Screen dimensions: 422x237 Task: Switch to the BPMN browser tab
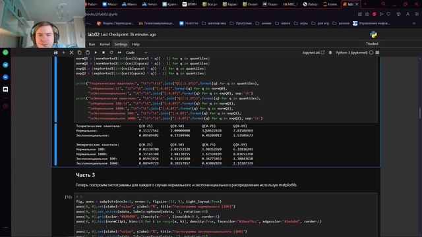[x=190, y=5]
